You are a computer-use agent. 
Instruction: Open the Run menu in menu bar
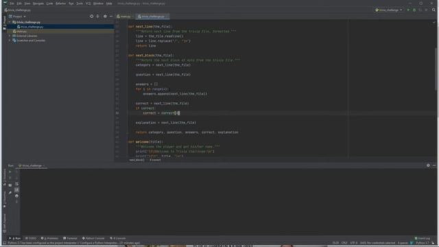[71, 3]
